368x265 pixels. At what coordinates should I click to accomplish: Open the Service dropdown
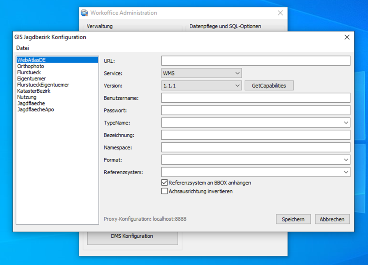pos(201,73)
